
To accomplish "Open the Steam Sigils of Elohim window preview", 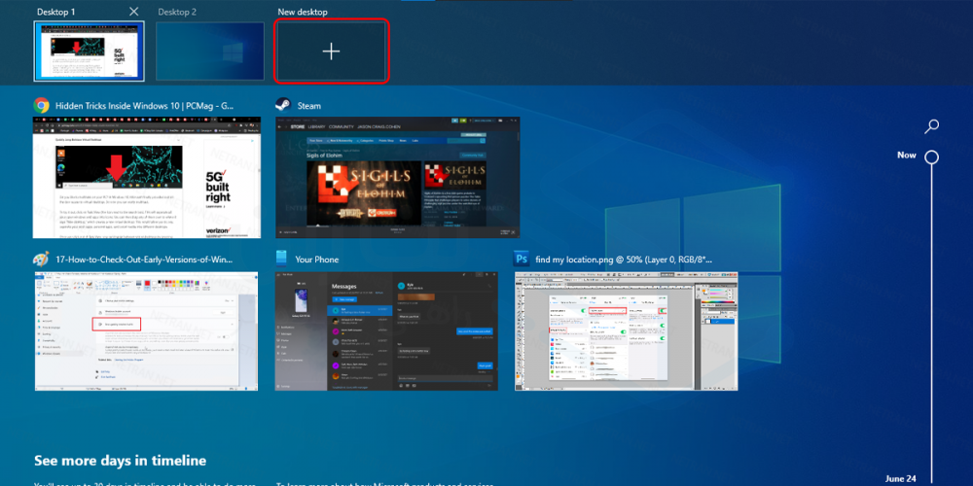I will point(397,177).
